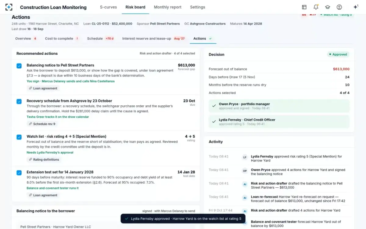Select the Actions sub-tab
366x229 pixels.
203,38
